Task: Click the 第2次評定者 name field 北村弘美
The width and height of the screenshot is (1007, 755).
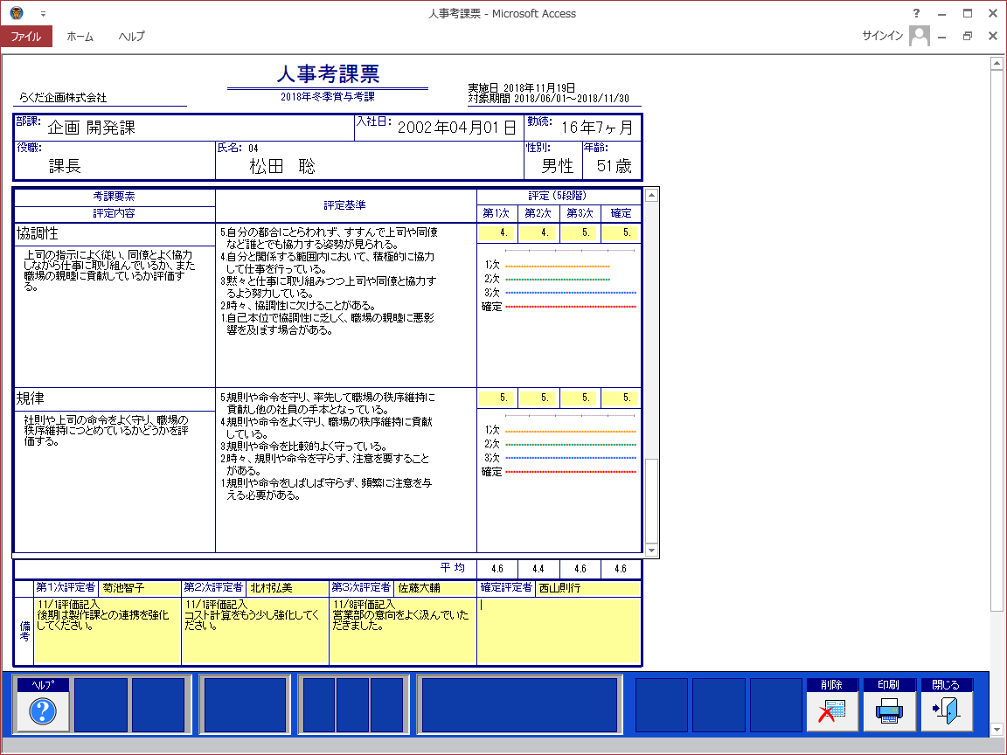Action: click(x=287, y=588)
